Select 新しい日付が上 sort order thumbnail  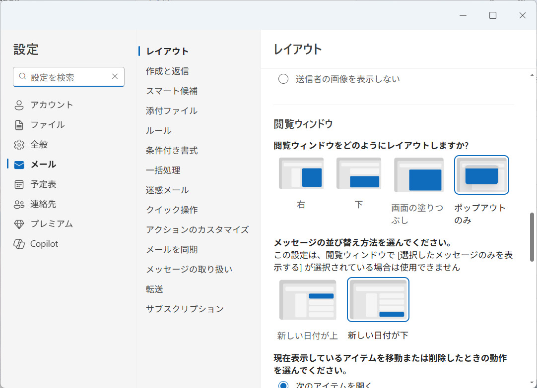(308, 300)
